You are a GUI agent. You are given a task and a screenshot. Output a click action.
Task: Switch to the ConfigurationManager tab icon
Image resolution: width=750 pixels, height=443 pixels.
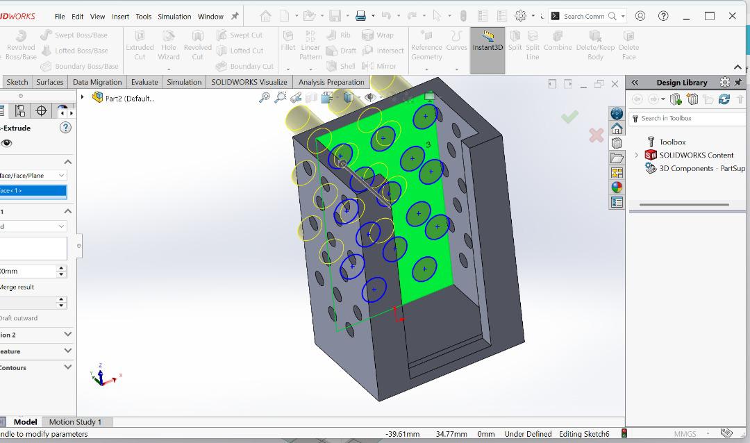point(20,111)
